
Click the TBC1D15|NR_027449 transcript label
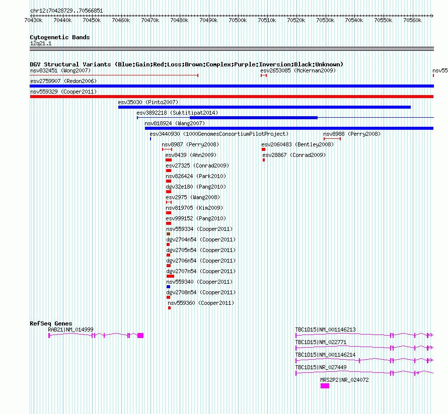tap(321, 367)
